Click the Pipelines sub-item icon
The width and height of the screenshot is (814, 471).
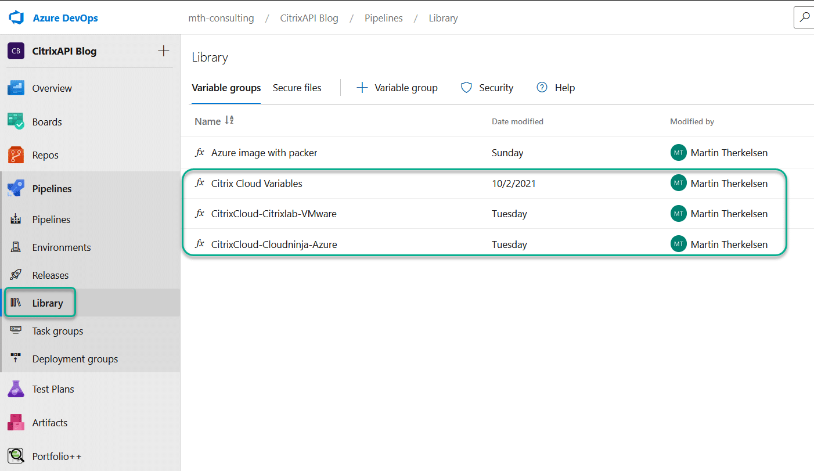point(16,220)
